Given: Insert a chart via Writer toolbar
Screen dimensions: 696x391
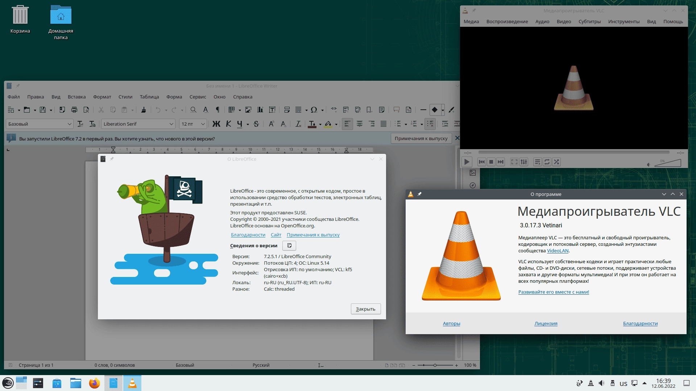Looking at the screenshot, I should tap(260, 110).
